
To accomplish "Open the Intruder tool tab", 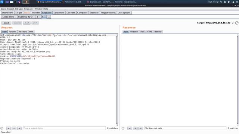I will pyautogui.click(x=36, y=13).
